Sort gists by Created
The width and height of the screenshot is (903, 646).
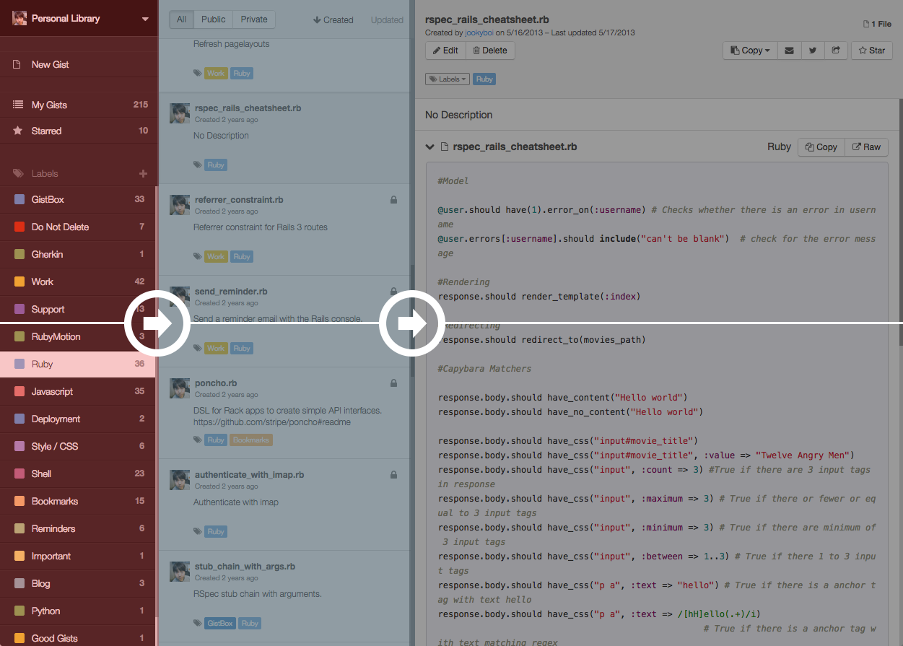coord(333,20)
